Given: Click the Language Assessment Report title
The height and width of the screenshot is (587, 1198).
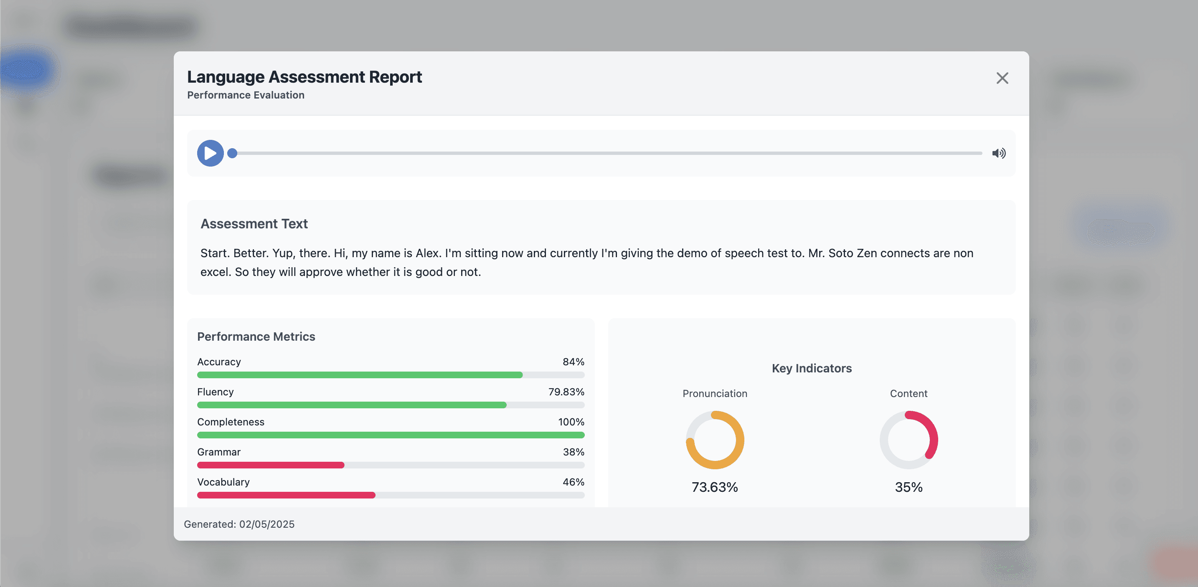Looking at the screenshot, I should [305, 77].
